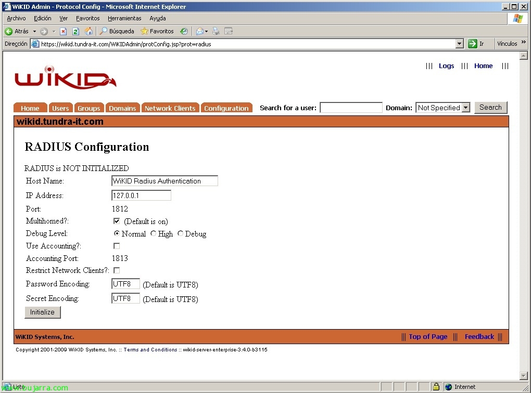Switch to the Groups tab
This screenshot has width=531, height=393.
[88, 108]
